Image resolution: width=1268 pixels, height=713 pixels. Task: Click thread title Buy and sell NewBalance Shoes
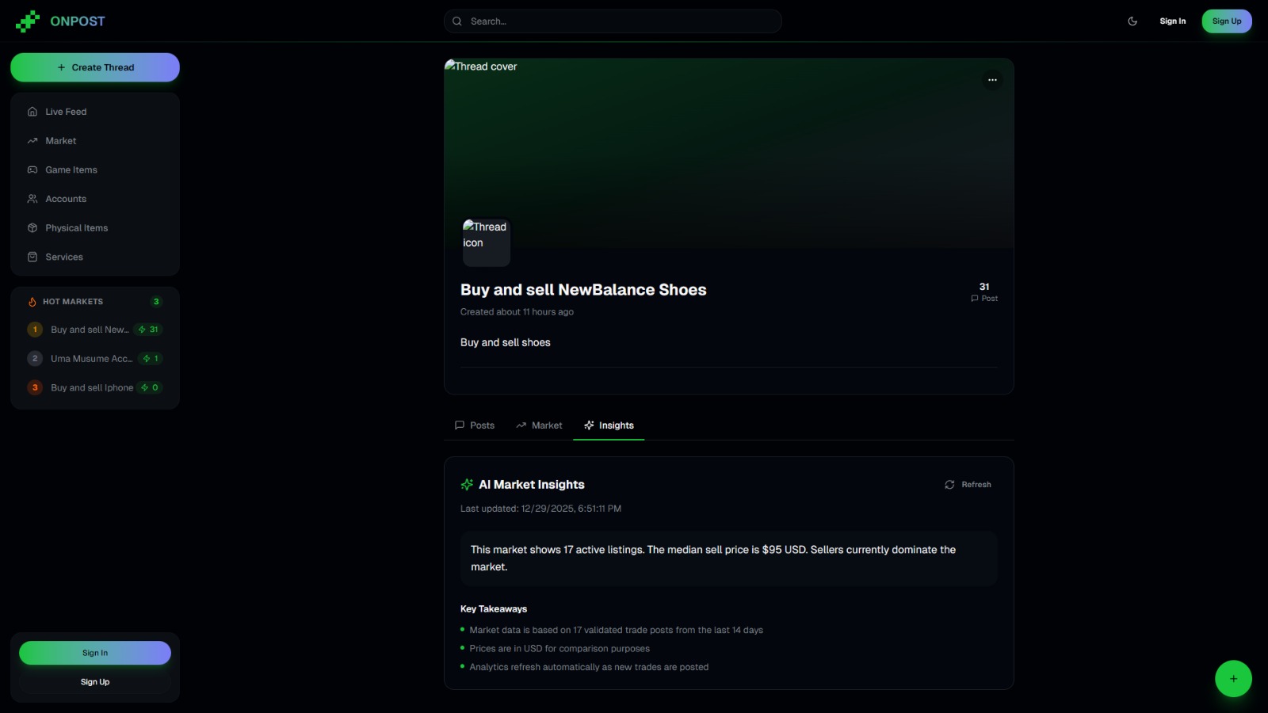[583, 290]
